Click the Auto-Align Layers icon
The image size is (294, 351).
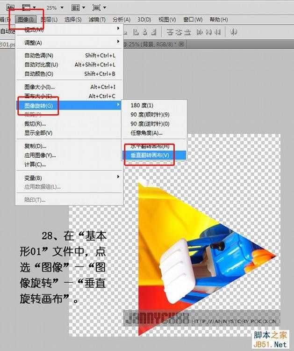[233, 32]
